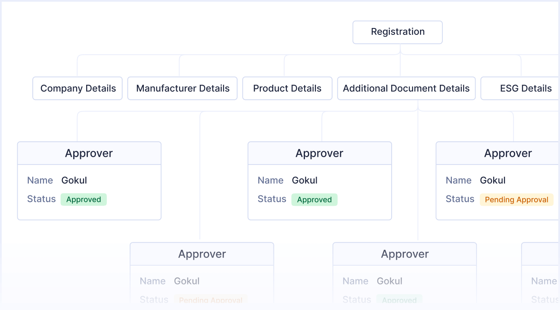Open the Product Details node
Image resolution: width=560 pixels, height=310 pixels.
coord(287,88)
